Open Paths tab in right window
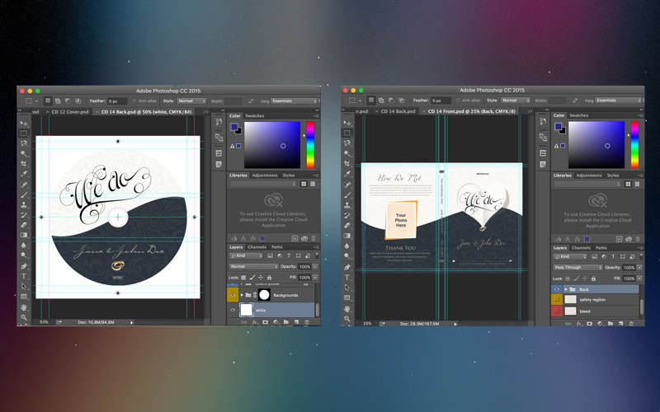This screenshot has width=660, height=412. click(x=601, y=248)
